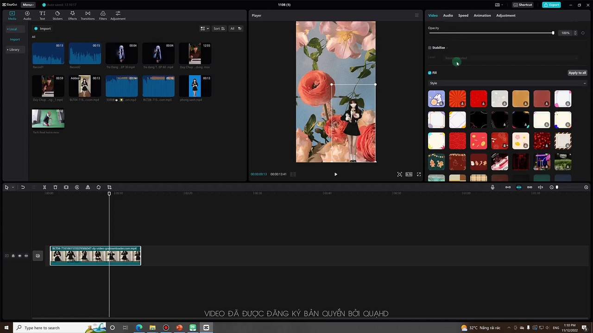Viewport: 593px width, 333px height.
Task: Click the Shortcut button
Action: coord(523,5)
